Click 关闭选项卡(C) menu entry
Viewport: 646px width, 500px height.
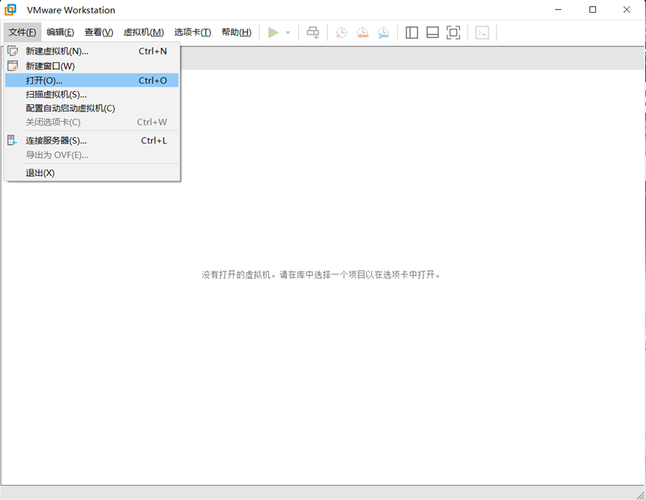tap(92, 122)
